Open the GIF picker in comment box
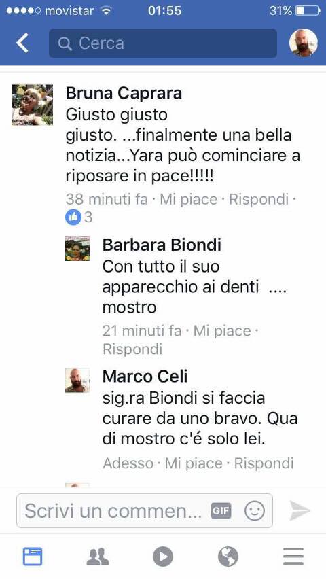Screen dimensions: 326x579 pos(221,511)
